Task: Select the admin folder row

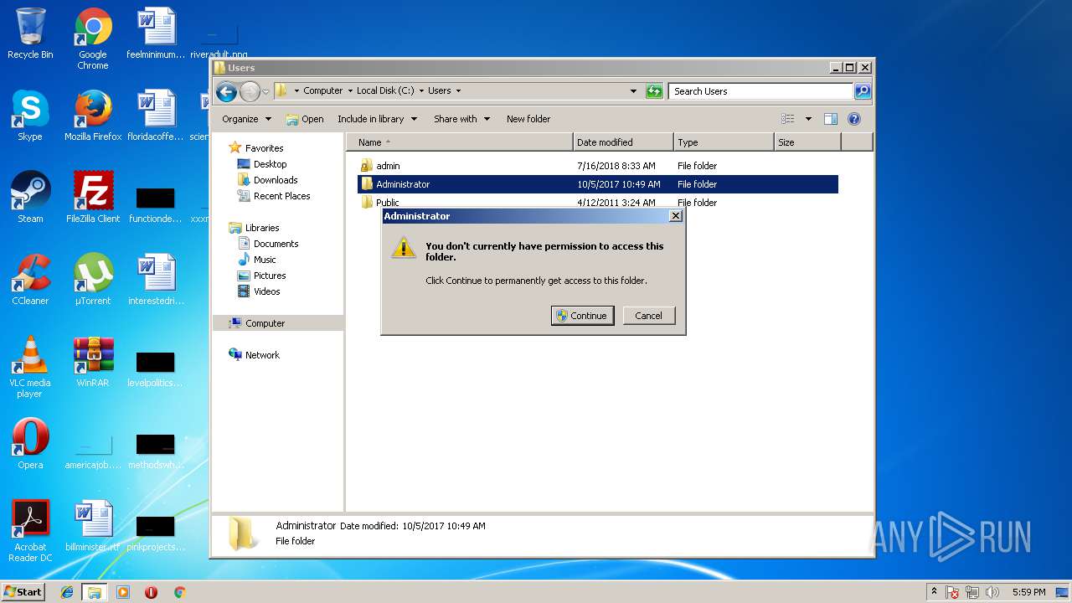Action: [x=598, y=166]
